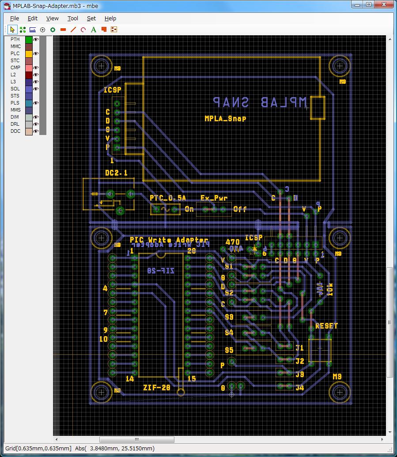Select the SOL layer color swatch

pos(29,89)
